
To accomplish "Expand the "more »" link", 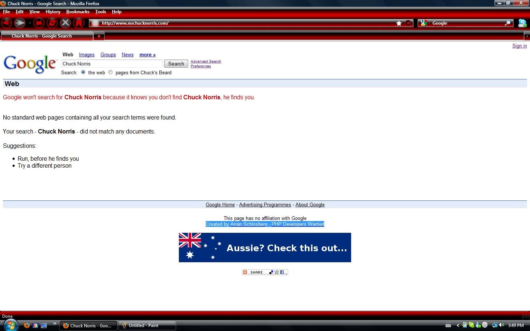I will tap(147, 54).
